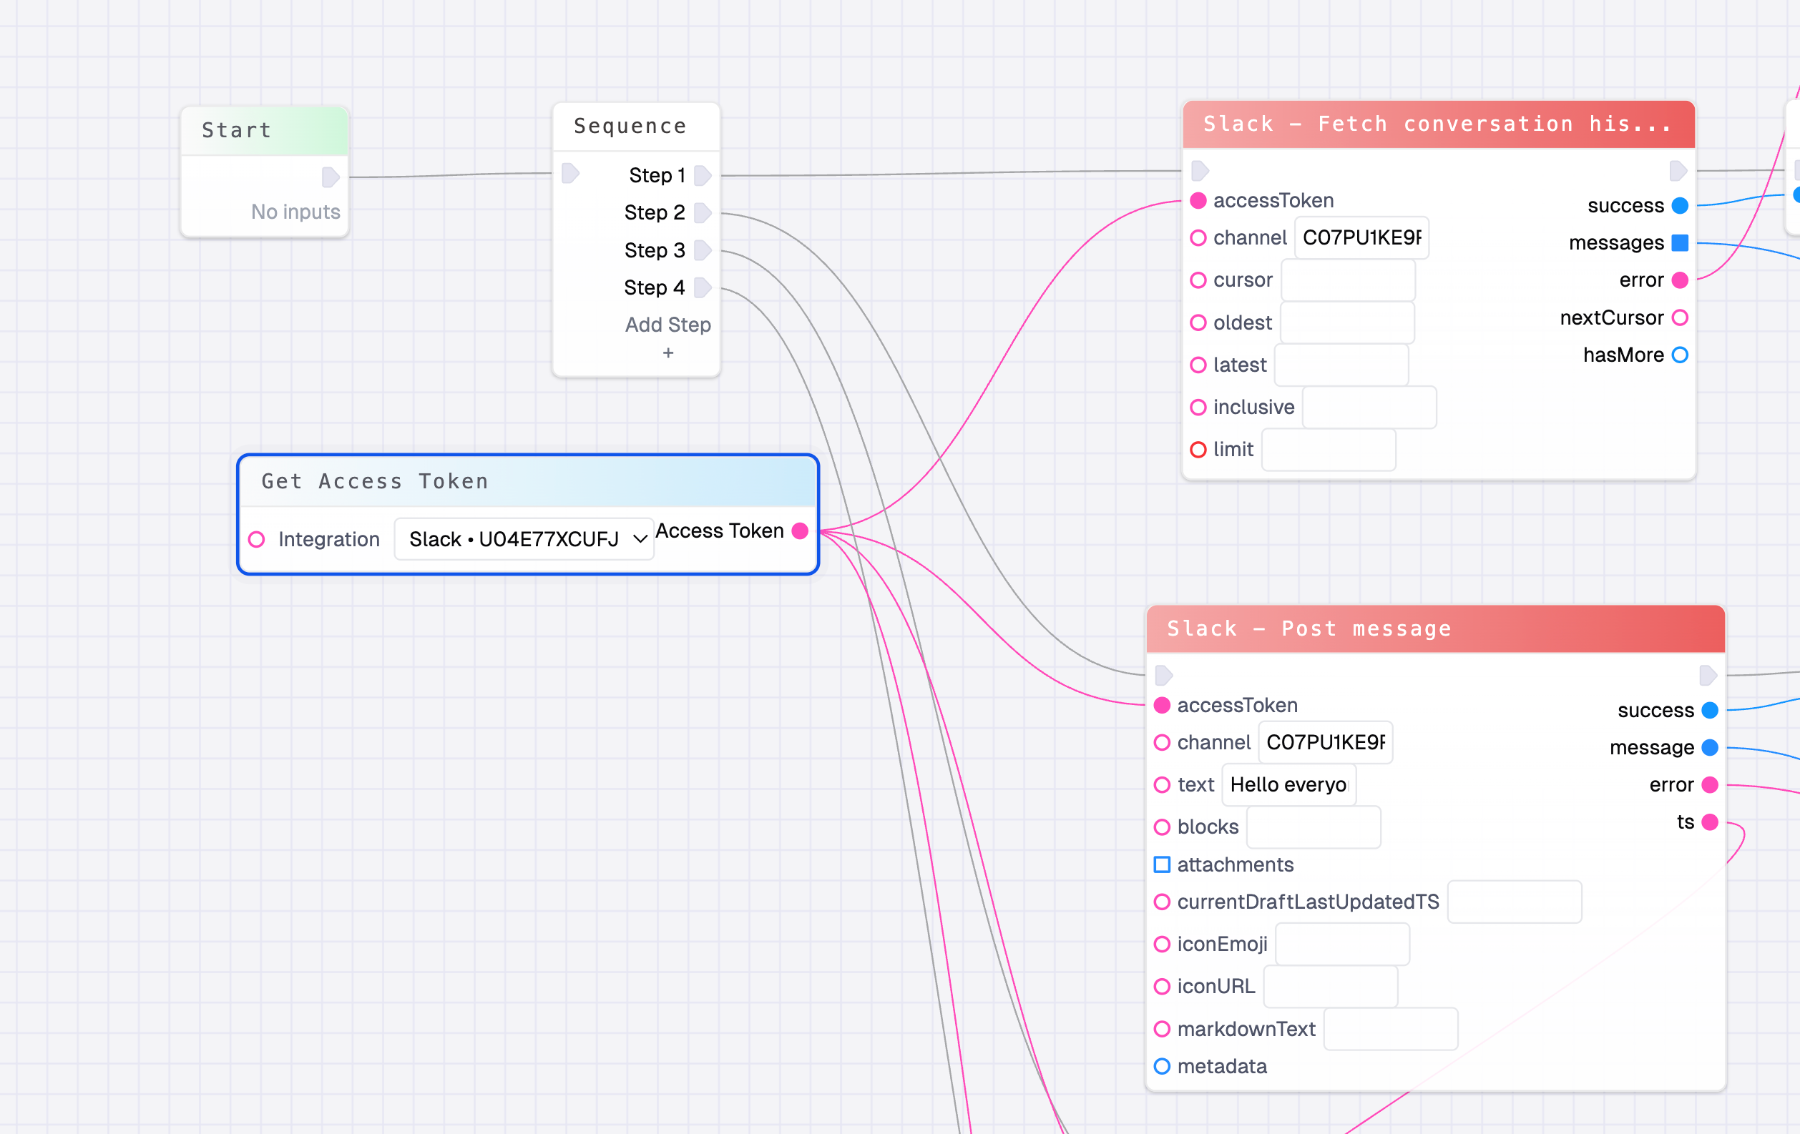The height and width of the screenshot is (1134, 1800).
Task: Click the limit input port
Action: (x=1198, y=450)
